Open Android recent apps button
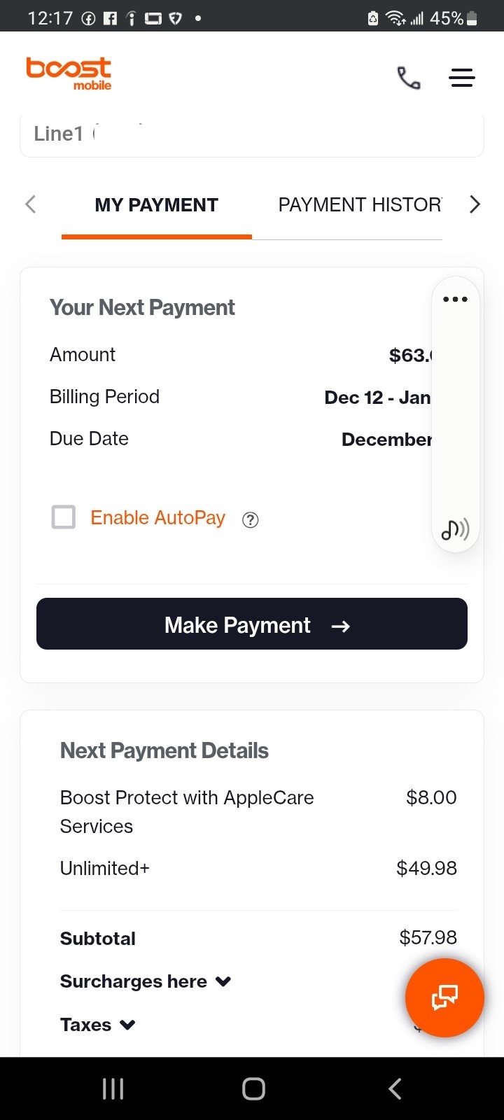 click(113, 1088)
